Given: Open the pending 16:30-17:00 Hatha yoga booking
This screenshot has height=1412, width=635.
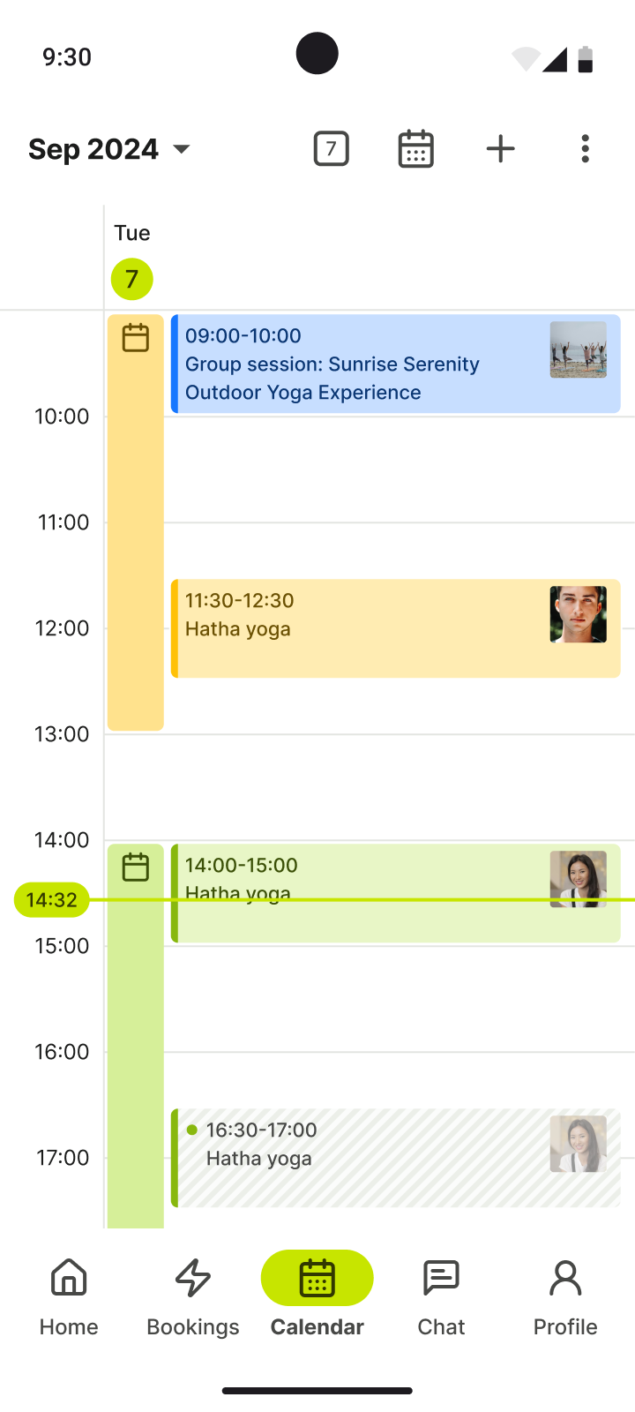Looking at the screenshot, I should (x=396, y=1158).
